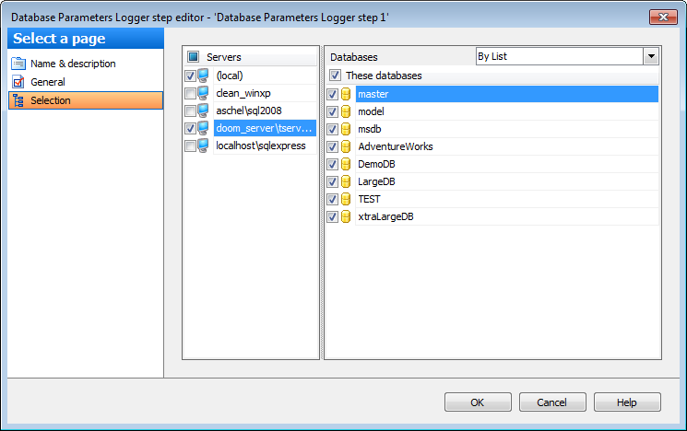Image resolution: width=687 pixels, height=431 pixels.
Task: Uncheck the msdb database checkbox
Action: click(x=333, y=129)
